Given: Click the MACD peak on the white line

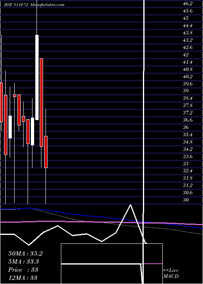Looking at the screenshot, I should (130, 205).
